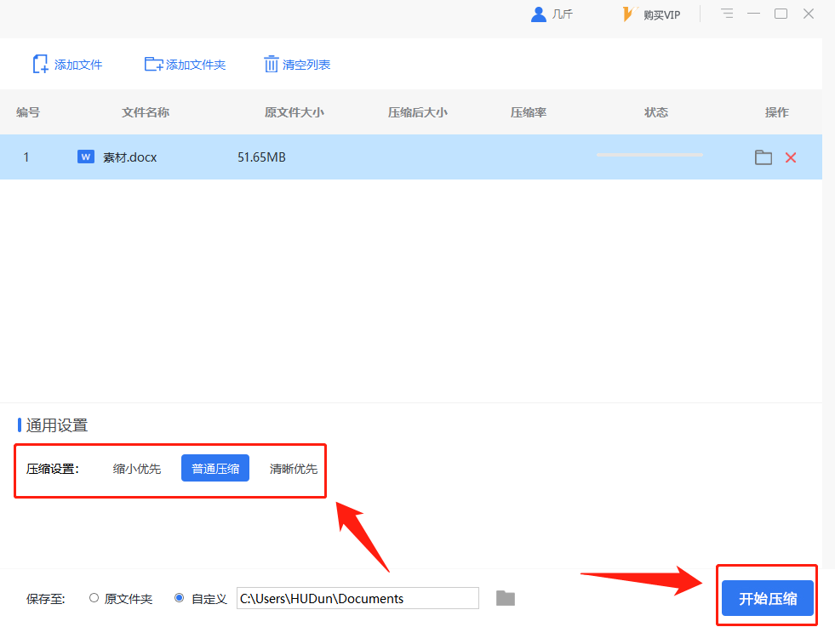Click the 文件名称 column header
Image resolution: width=835 pixels, height=627 pixels.
point(146,112)
